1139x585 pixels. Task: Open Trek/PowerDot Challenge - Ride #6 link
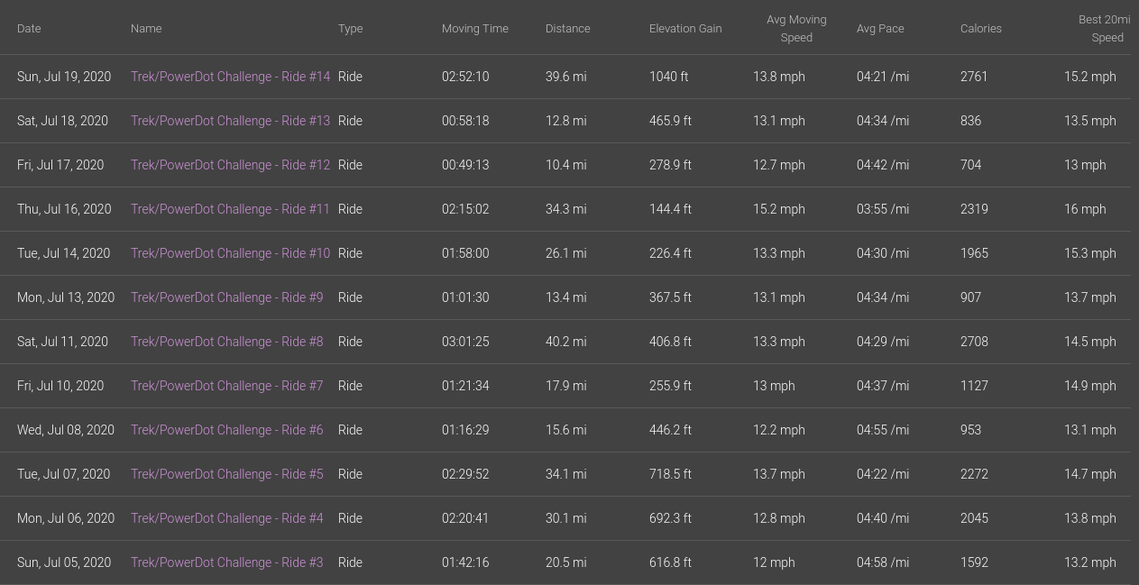pyautogui.click(x=226, y=430)
